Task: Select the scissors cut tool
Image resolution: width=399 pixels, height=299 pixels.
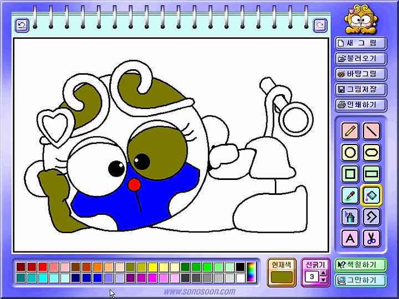Action: click(x=371, y=238)
